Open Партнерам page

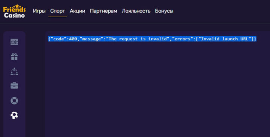pos(103,11)
